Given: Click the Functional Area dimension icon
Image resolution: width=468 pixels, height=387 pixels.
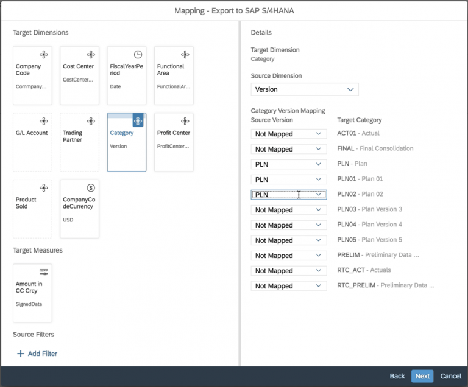Looking at the screenshot, I should (x=185, y=55).
